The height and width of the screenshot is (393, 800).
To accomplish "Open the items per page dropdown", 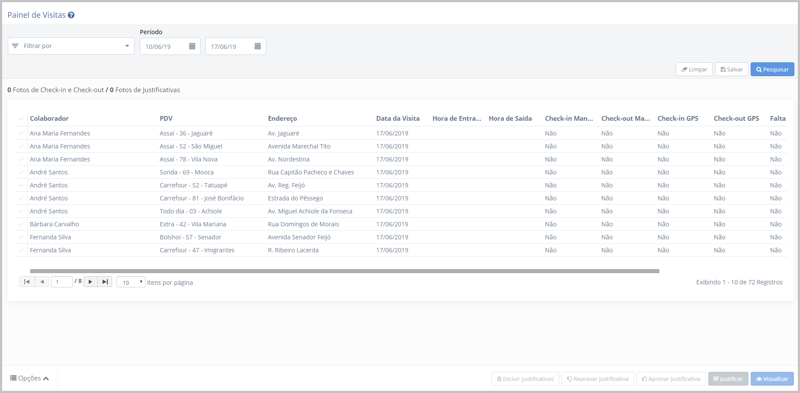I will click(131, 282).
